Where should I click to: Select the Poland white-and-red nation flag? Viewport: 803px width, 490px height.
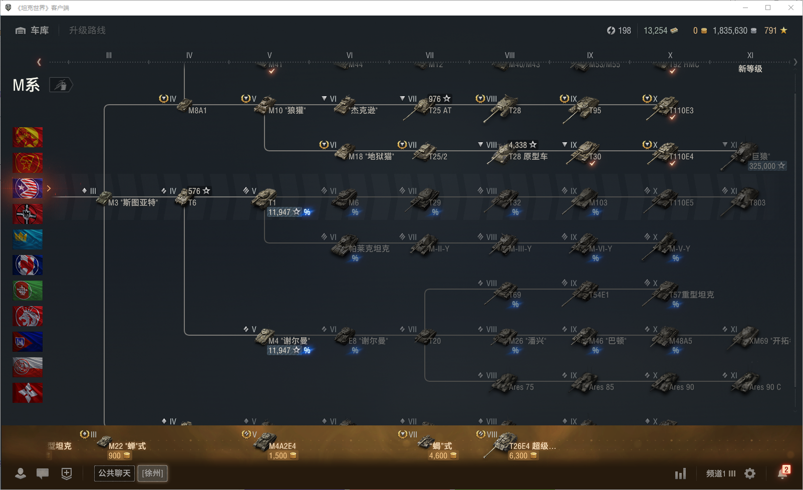[x=28, y=367]
